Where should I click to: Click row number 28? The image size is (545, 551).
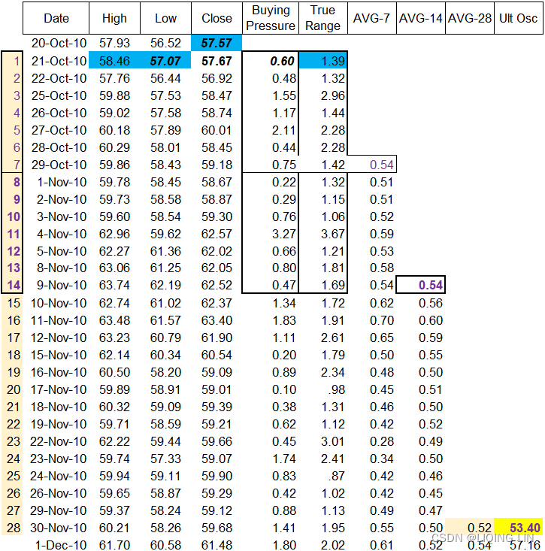click(x=14, y=528)
